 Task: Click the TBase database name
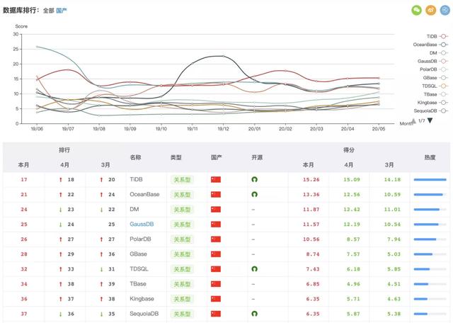[x=138, y=284]
